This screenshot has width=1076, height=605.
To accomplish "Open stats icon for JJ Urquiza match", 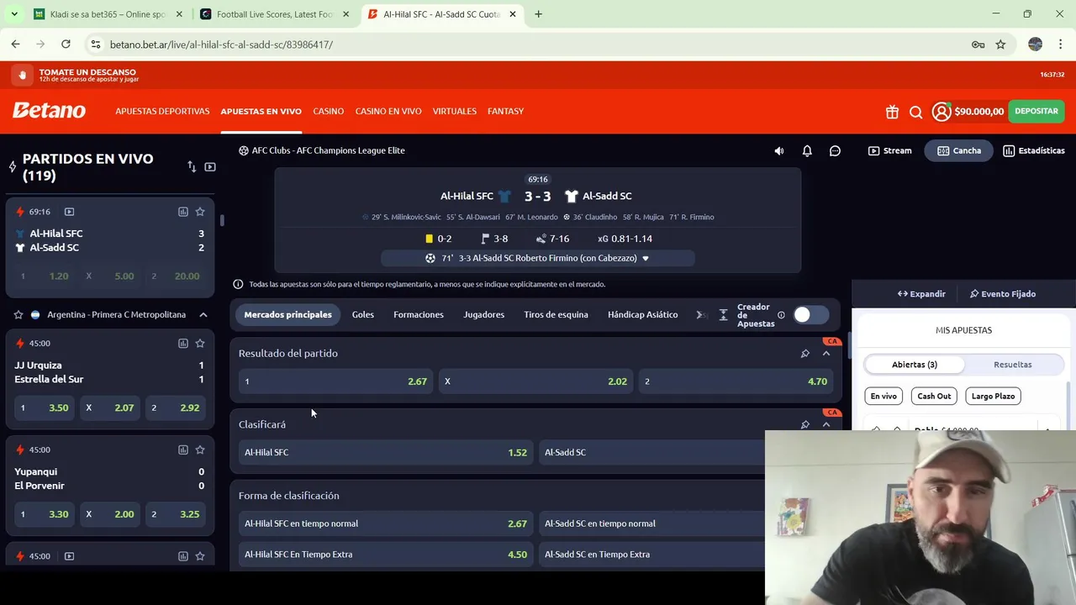I will pyautogui.click(x=182, y=343).
